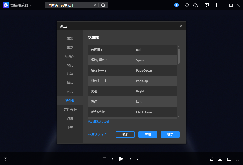Open the 文件关联 settings tab
This screenshot has height=165, width=243.
70,109
